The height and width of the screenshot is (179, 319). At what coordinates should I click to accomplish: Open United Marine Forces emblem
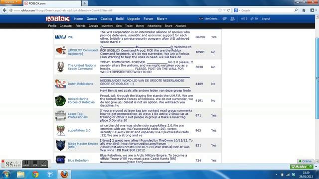[x=60, y=100]
